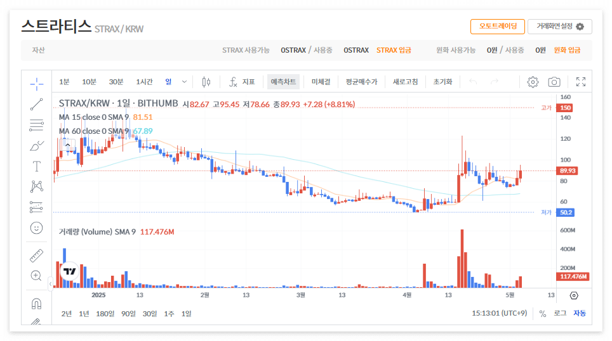Select the brush drawing tool

coord(37,146)
